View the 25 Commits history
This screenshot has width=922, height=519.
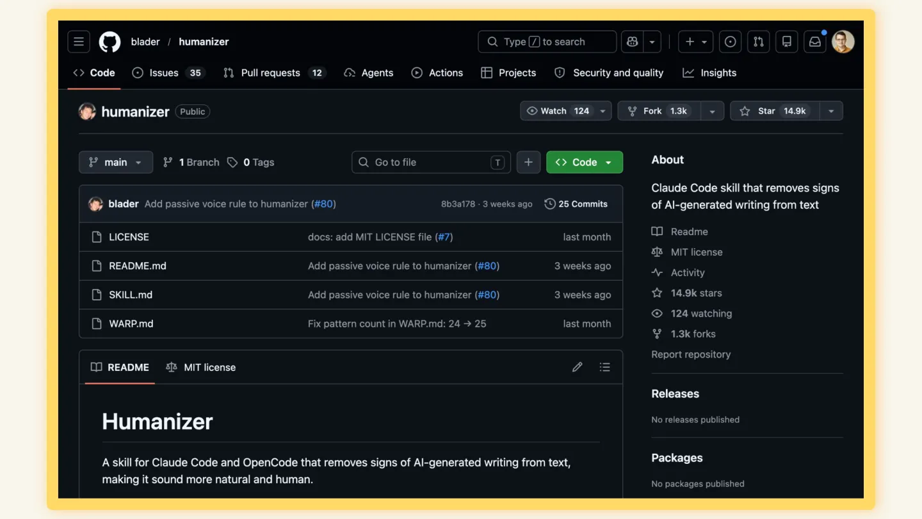[576, 204]
